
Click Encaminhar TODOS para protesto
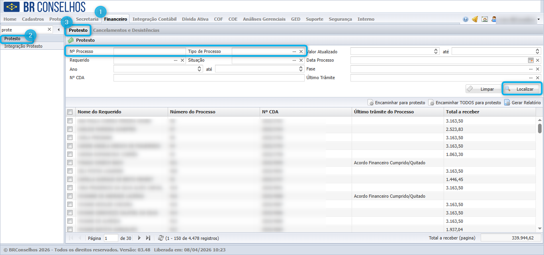[x=464, y=103]
